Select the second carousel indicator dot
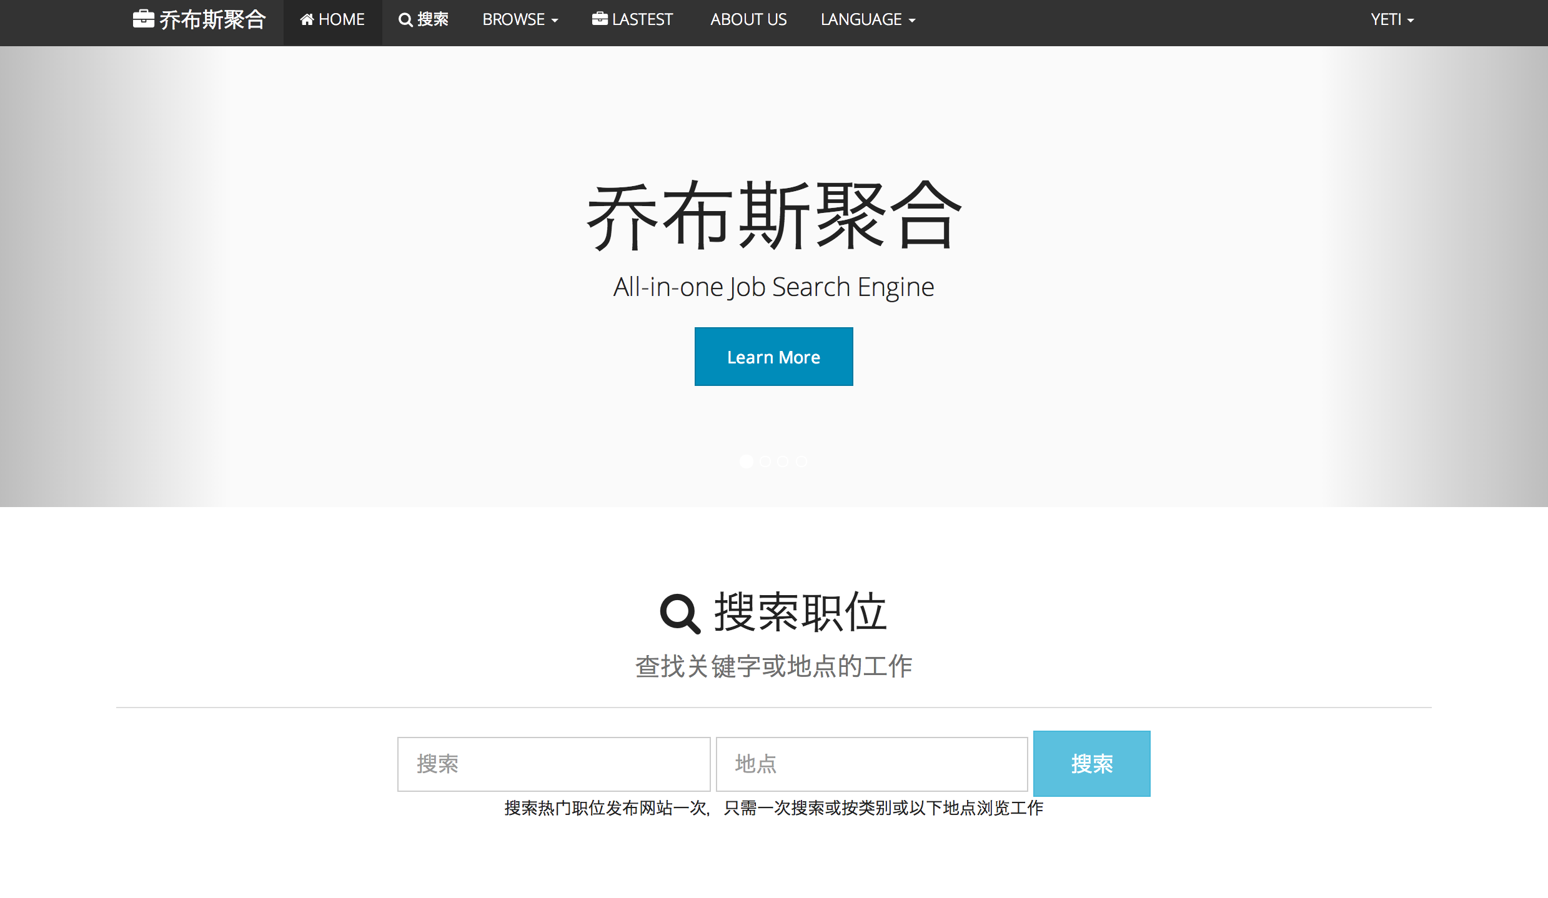1548x898 pixels. 765,461
